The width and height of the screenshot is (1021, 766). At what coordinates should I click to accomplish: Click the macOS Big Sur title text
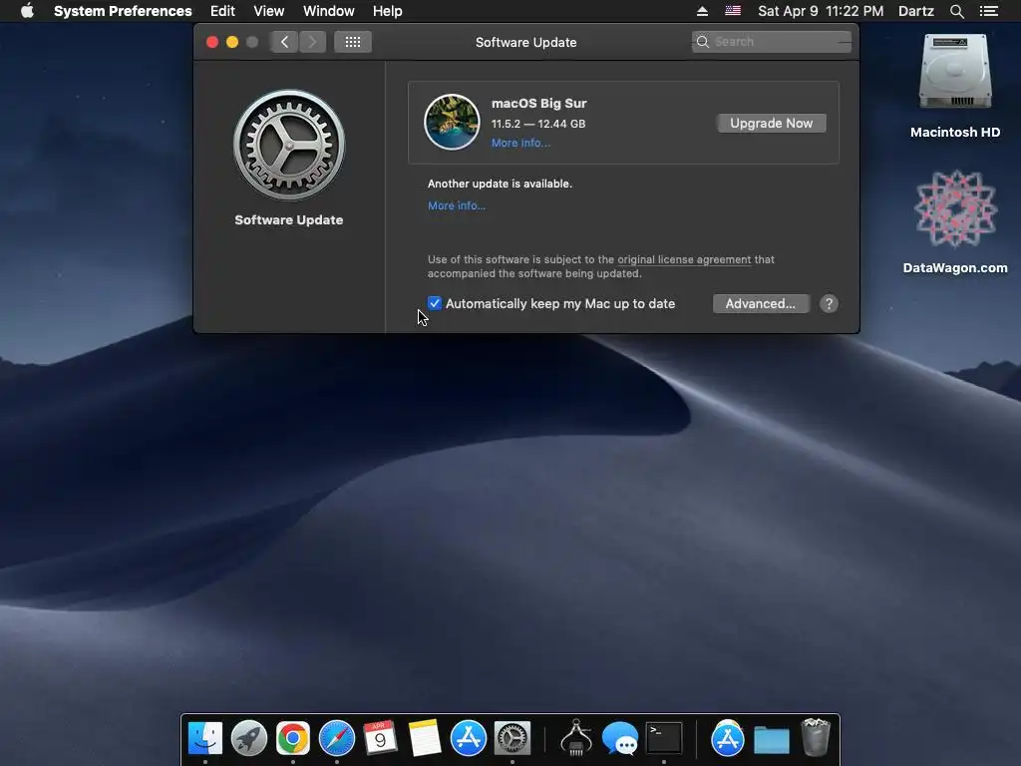click(538, 103)
